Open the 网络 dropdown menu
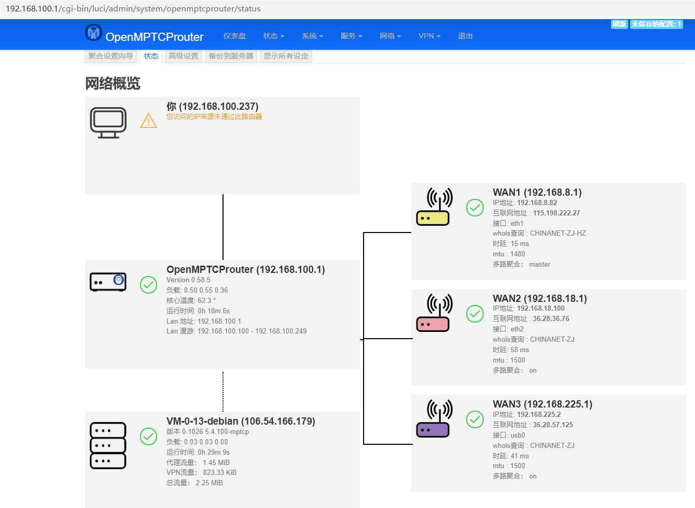 (x=390, y=36)
